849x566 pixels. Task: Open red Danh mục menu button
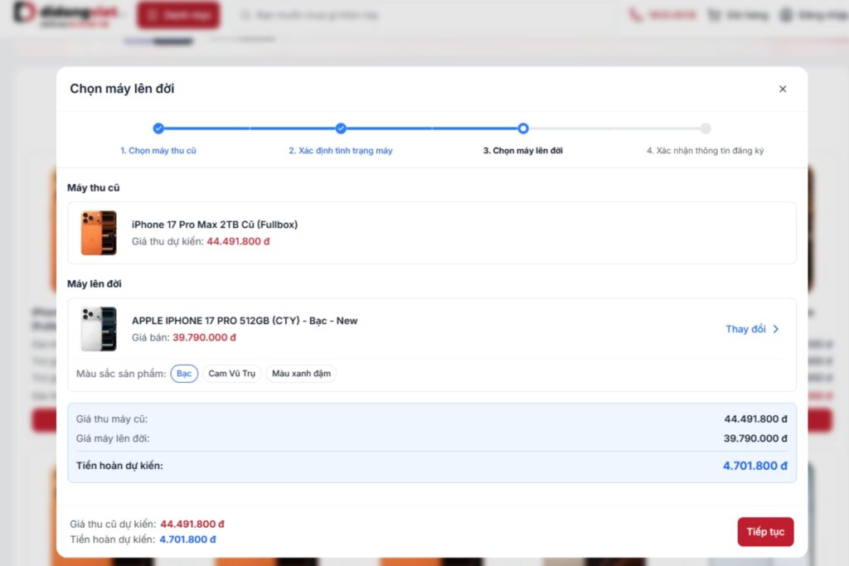pyautogui.click(x=179, y=15)
